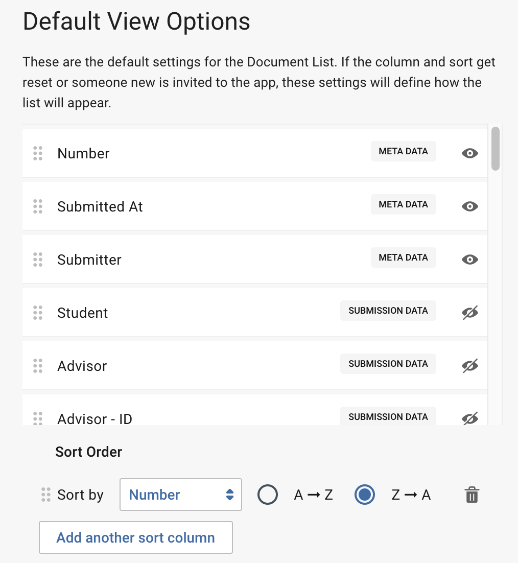518x563 pixels.
Task: Click the Sort Order heading
Action: click(x=88, y=452)
